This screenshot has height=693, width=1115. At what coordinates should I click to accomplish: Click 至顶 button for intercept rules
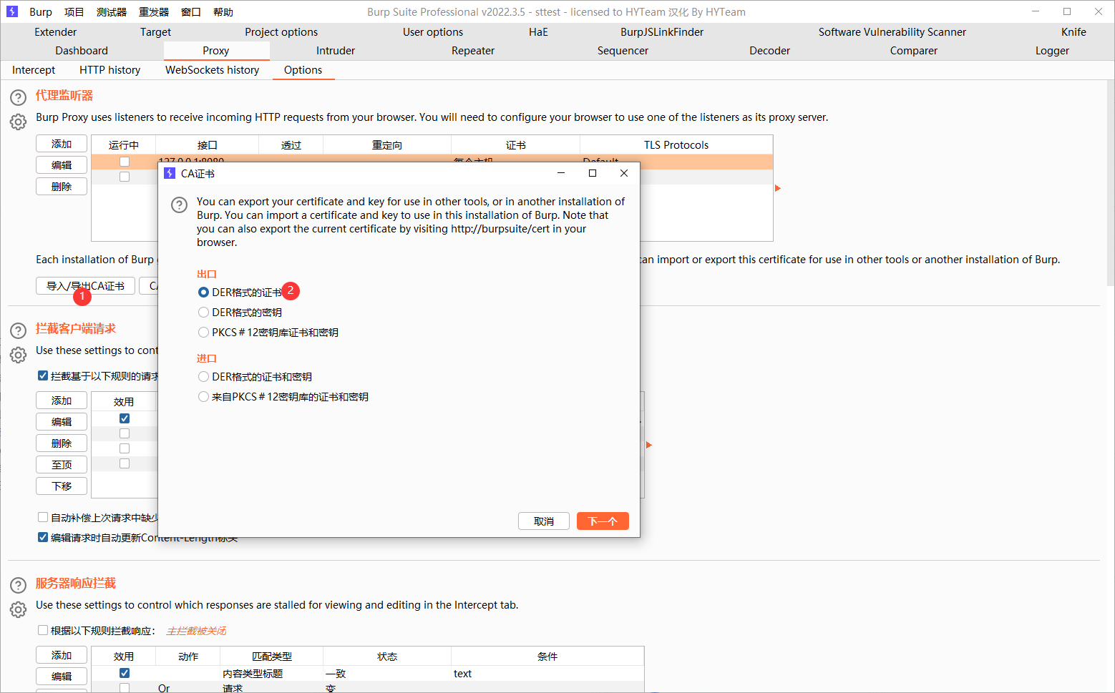click(x=62, y=465)
